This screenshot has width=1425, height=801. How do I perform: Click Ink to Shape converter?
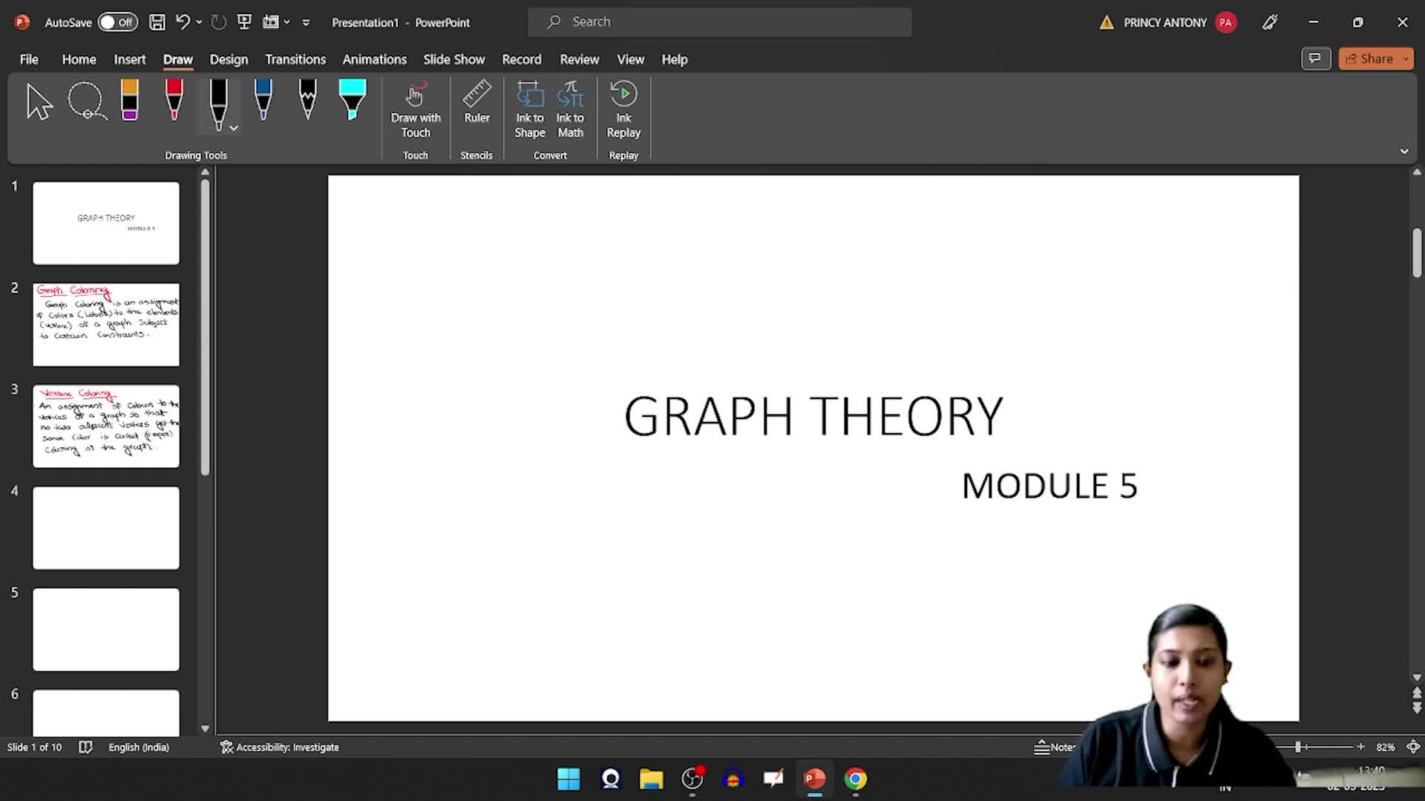pyautogui.click(x=529, y=110)
